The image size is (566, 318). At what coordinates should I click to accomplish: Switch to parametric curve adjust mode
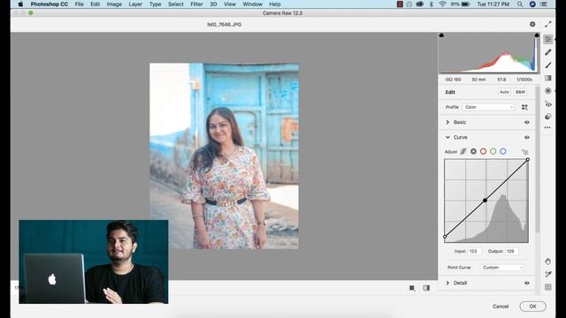point(463,151)
